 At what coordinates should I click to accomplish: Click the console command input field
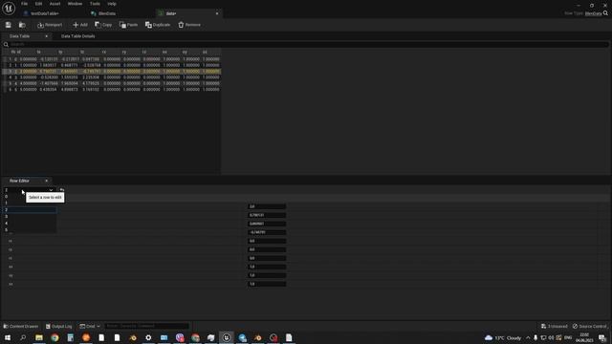coord(146,327)
